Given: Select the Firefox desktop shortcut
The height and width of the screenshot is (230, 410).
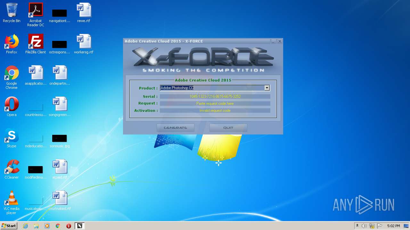Looking at the screenshot, I should pyautogui.click(x=12, y=44).
